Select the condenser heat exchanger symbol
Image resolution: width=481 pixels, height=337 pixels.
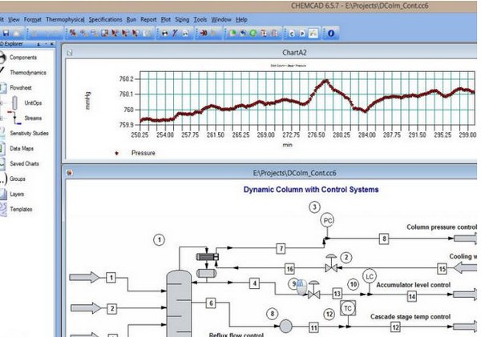coord(207,257)
